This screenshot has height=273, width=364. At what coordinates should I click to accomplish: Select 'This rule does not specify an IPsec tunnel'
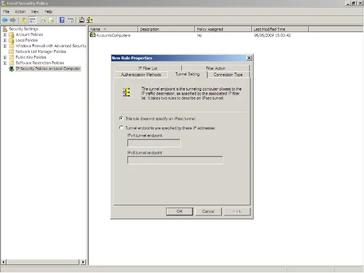121,118
